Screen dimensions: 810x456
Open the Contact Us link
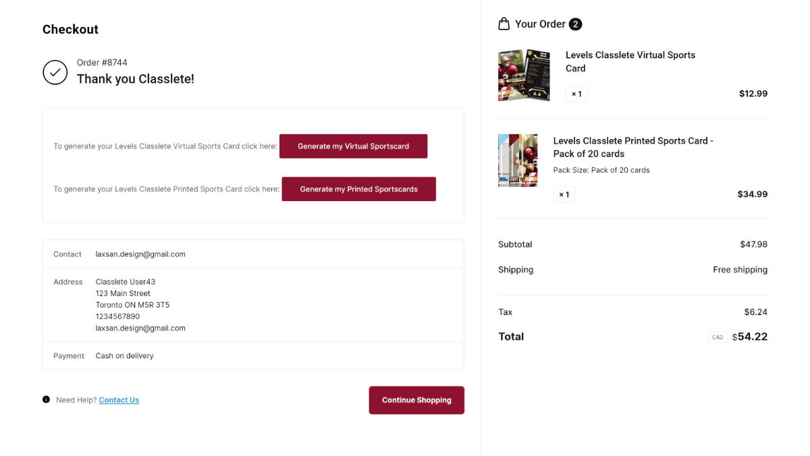119,400
